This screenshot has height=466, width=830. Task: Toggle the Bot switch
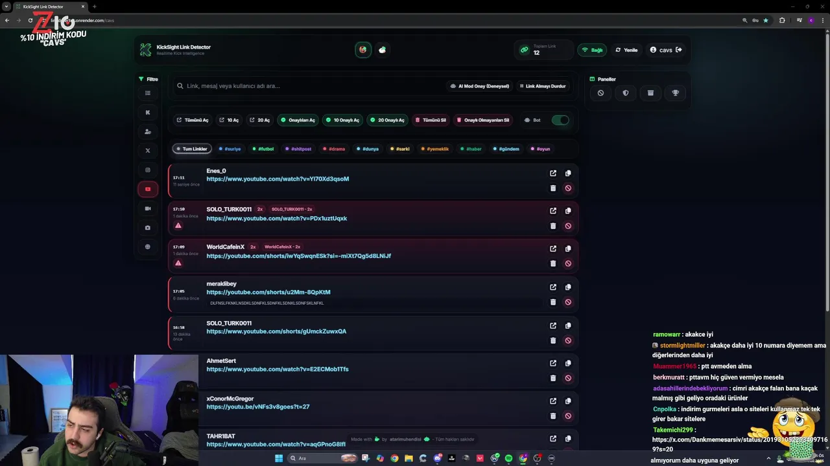tap(560, 120)
